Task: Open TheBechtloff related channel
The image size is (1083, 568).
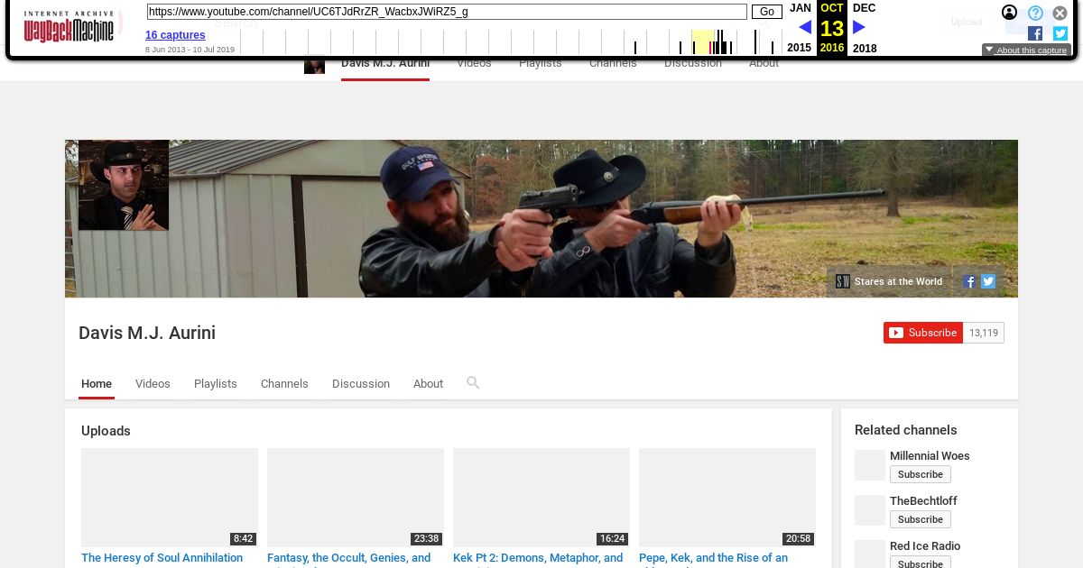Action: coord(923,501)
